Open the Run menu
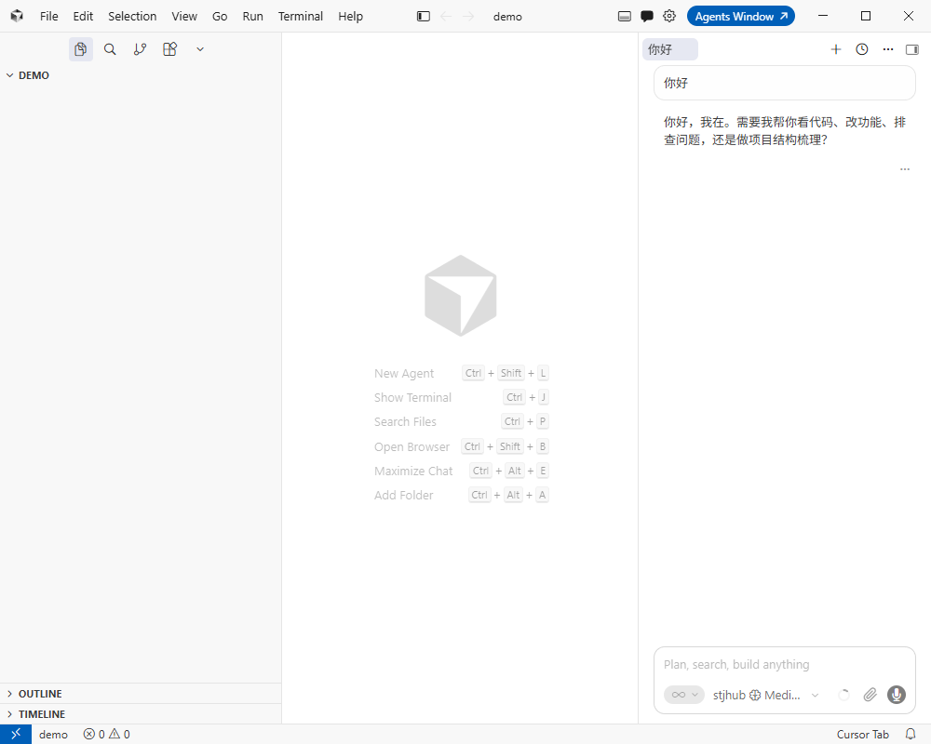 coord(253,16)
